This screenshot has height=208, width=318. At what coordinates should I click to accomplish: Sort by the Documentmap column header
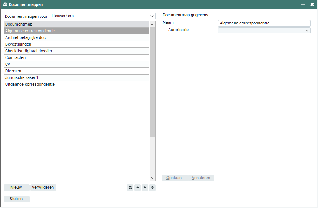coord(76,24)
